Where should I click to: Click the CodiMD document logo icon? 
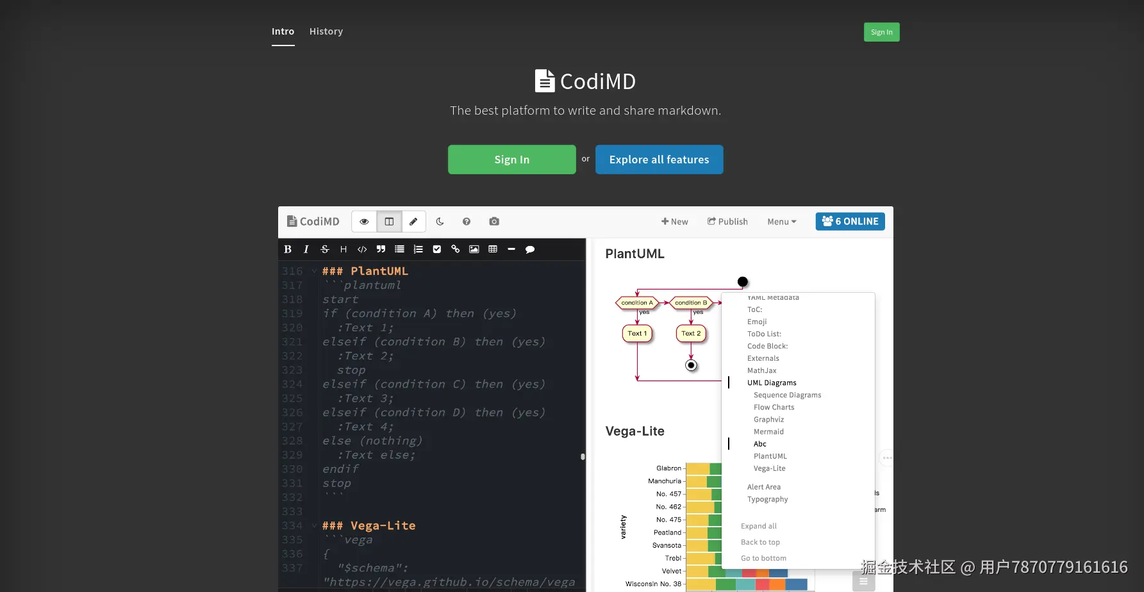pyautogui.click(x=545, y=81)
